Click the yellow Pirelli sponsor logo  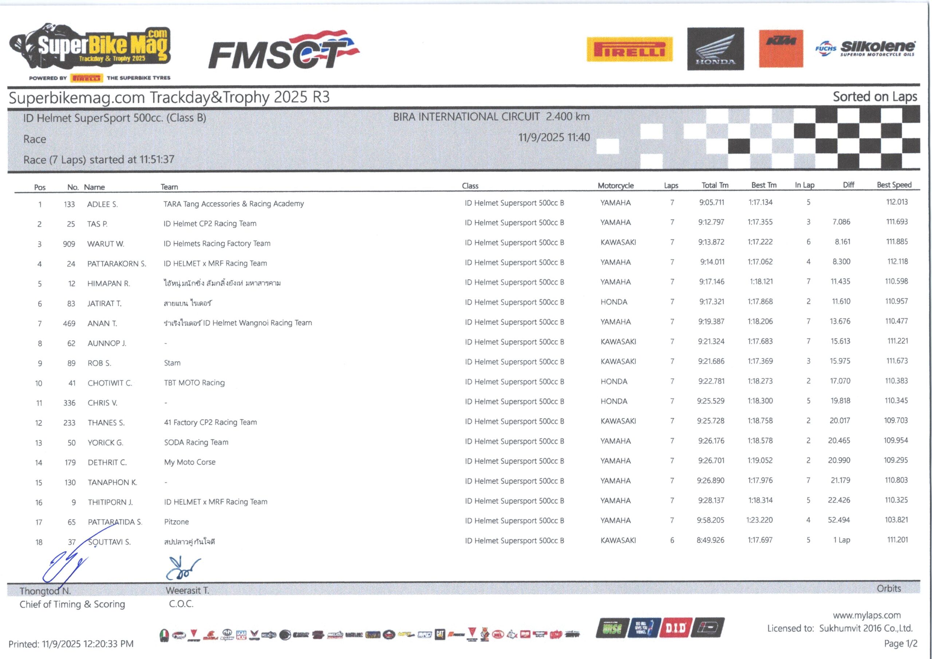629,50
